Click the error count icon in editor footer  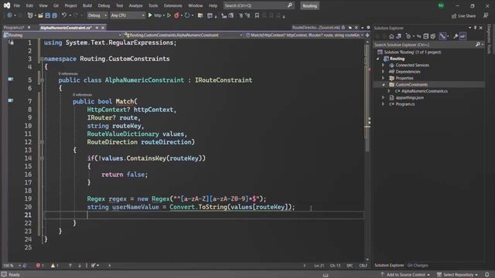tap(38, 266)
